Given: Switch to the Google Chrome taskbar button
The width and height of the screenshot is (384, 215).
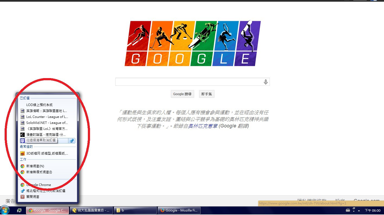Looking at the screenshot, I should [47, 210].
